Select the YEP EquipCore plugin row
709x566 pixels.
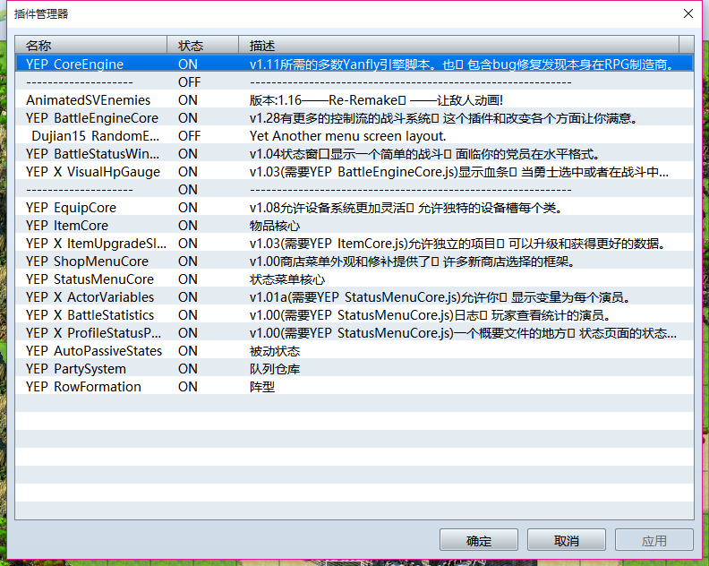click(354, 207)
